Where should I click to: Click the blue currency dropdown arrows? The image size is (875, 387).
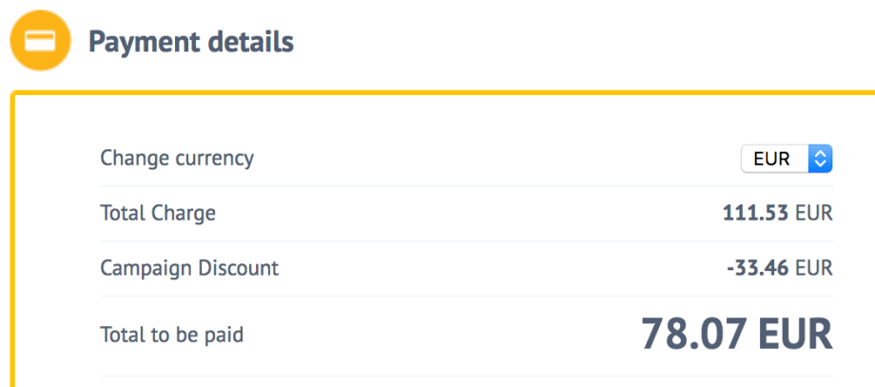[x=820, y=159]
